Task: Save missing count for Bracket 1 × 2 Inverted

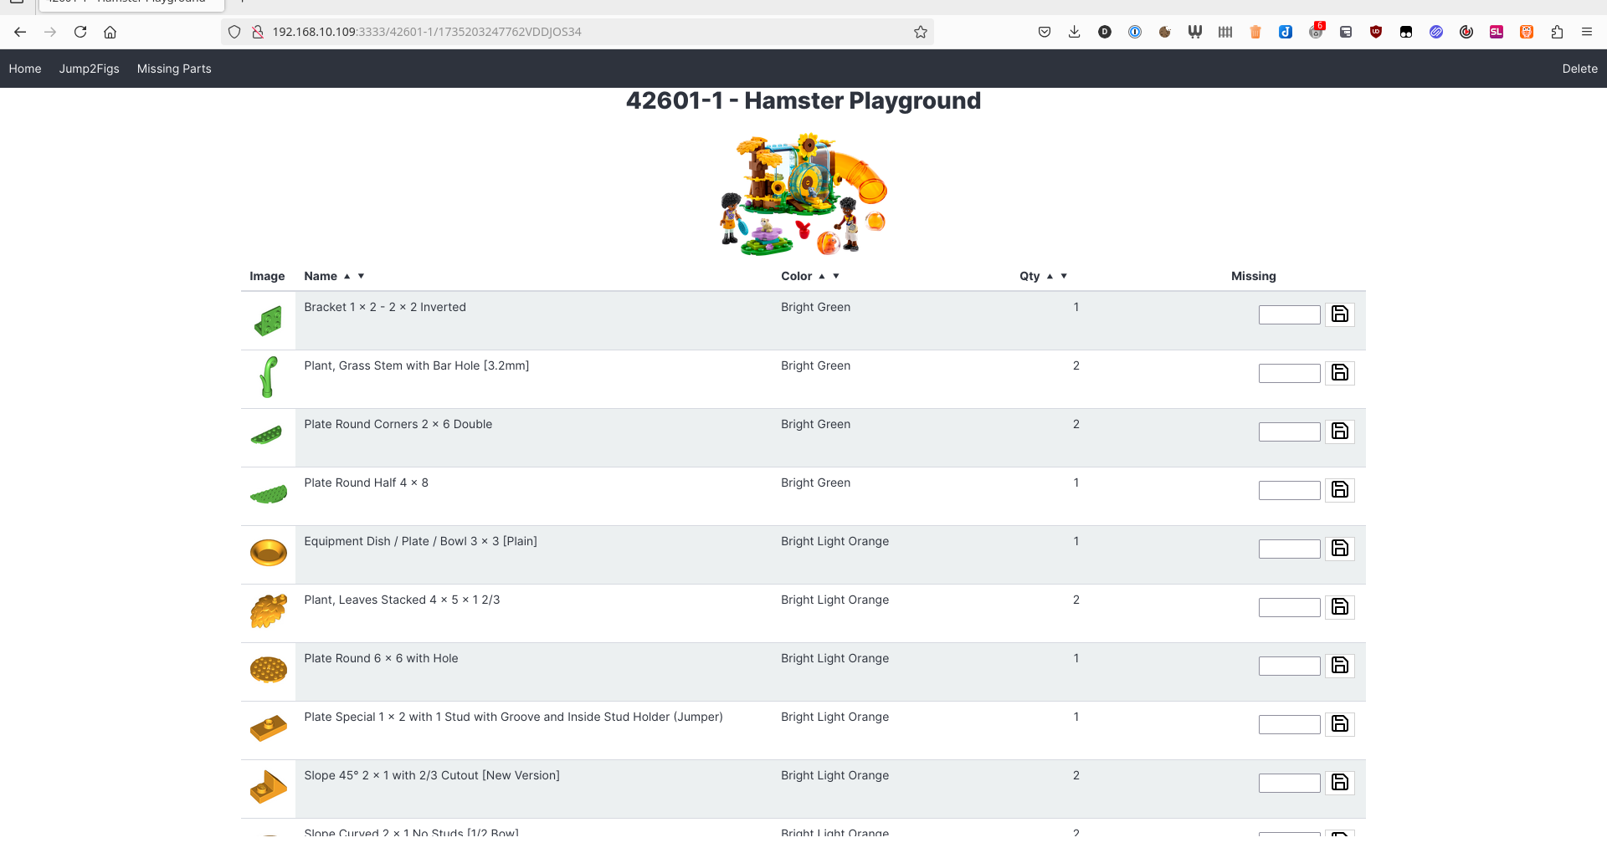Action: point(1339,314)
